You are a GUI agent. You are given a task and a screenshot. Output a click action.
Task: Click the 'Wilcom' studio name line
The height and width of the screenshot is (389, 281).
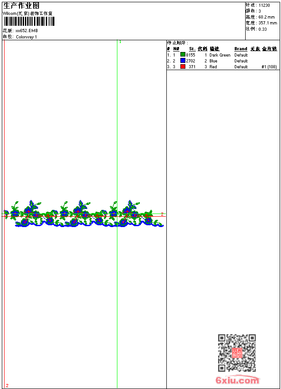pos(28,14)
